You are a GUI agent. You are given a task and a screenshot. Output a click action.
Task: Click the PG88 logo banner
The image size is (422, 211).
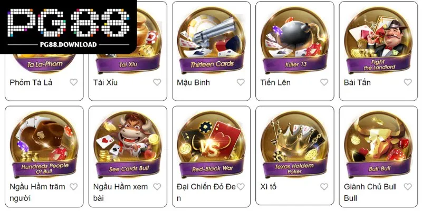tap(69, 27)
